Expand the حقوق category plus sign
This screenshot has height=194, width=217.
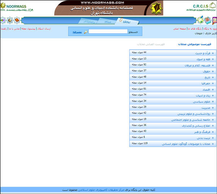213,71
